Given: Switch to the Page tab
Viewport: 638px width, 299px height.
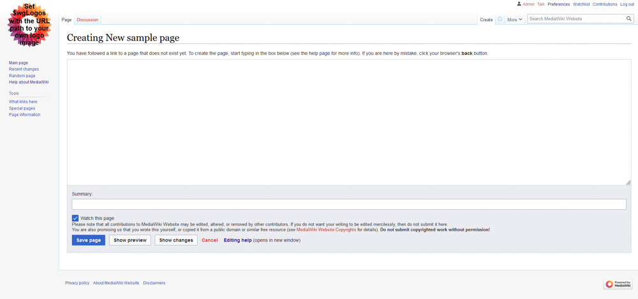Looking at the screenshot, I should (x=67, y=20).
